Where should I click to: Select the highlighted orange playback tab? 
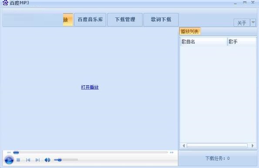pyautogui.click(x=68, y=20)
